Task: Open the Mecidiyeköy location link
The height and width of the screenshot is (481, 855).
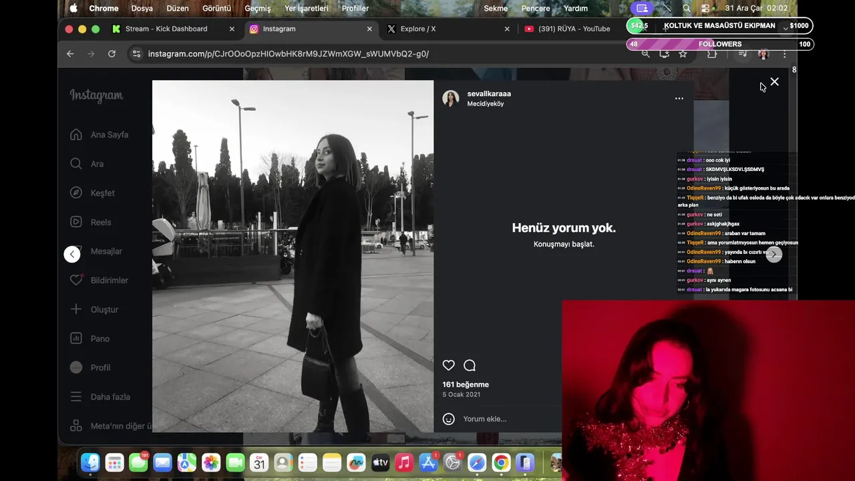Action: [x=486, y=104]
